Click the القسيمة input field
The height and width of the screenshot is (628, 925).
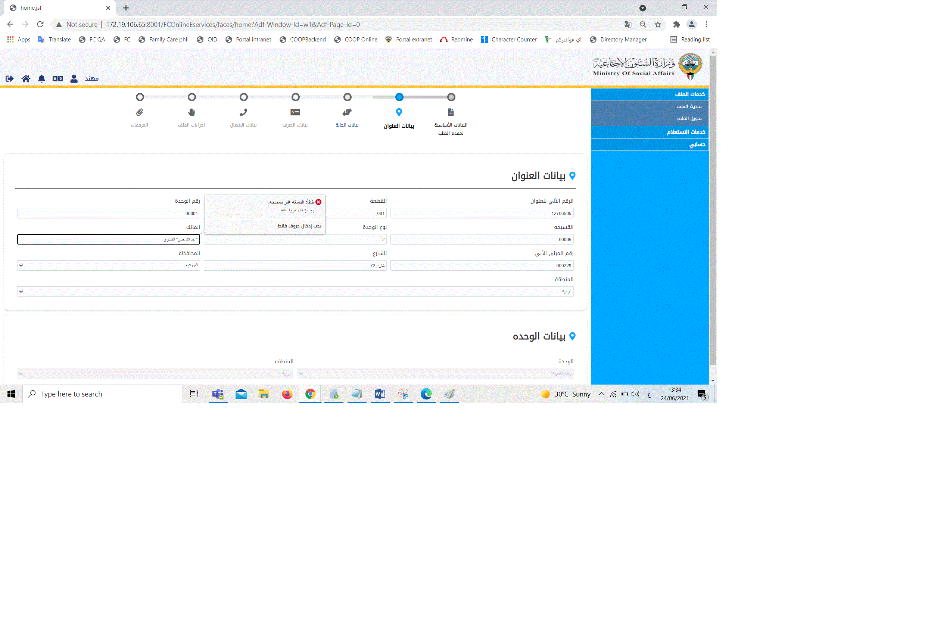tap(482, 240)
